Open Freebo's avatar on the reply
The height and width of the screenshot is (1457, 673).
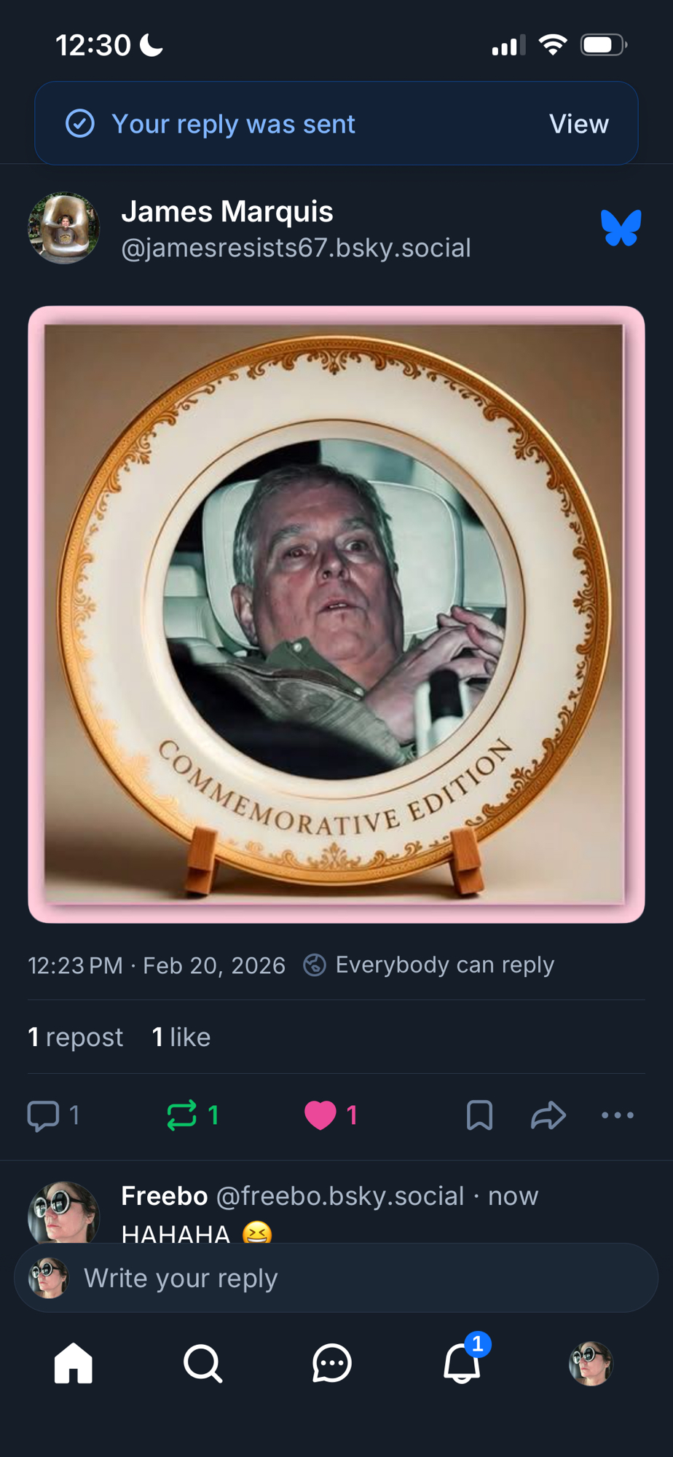[x=64, y=1214]
